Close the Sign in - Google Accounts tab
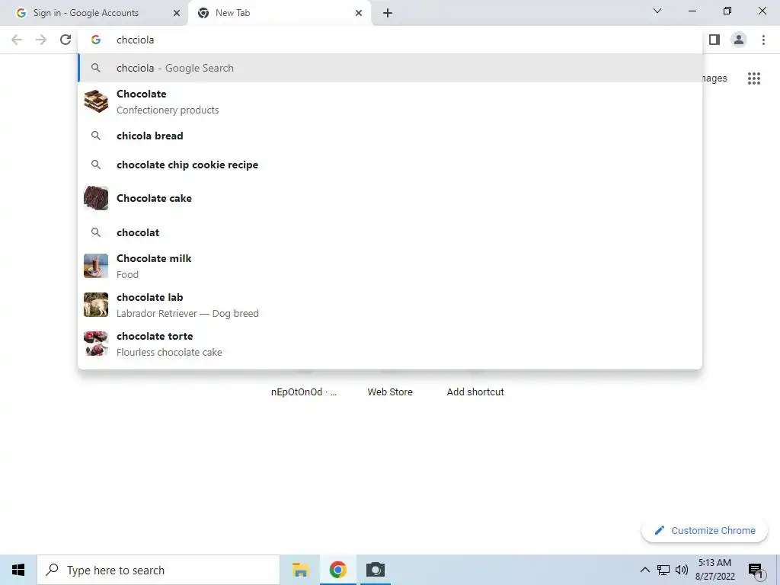 [x=177, y=13]
